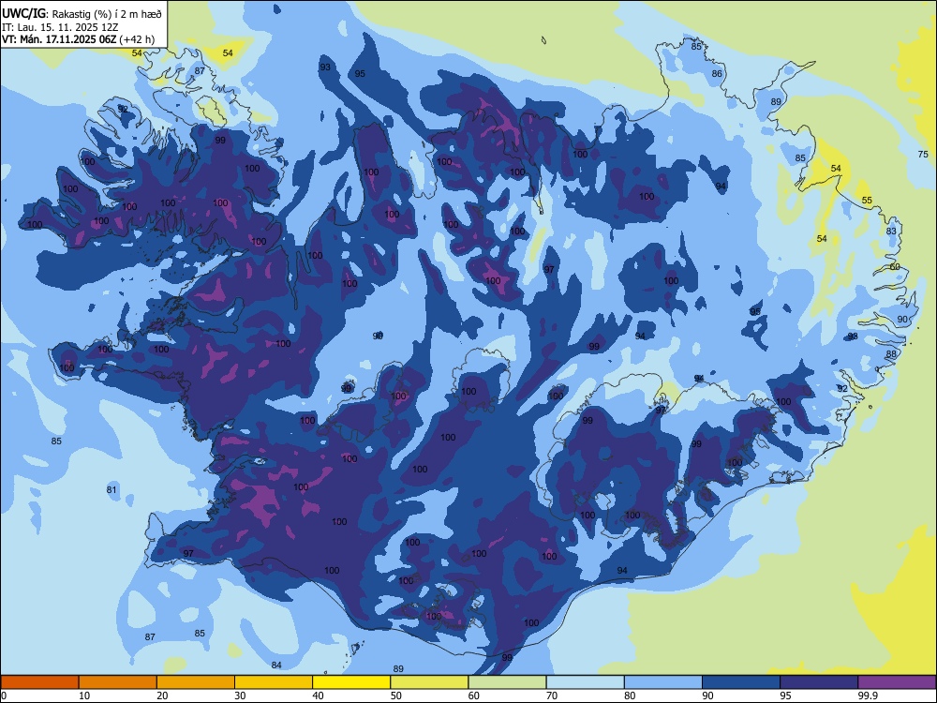This screenshot has height=703, width=937.
Task: Pick the purple legend swatch above 99.9
Action: click(x=897, y=682)
